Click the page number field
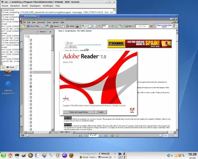This screenshot has height=159, width=198. tap(93, 135)
